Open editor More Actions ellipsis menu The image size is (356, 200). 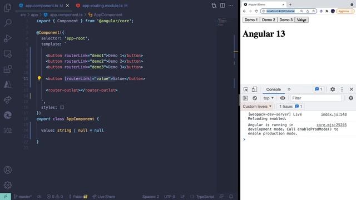coord(231,6)
